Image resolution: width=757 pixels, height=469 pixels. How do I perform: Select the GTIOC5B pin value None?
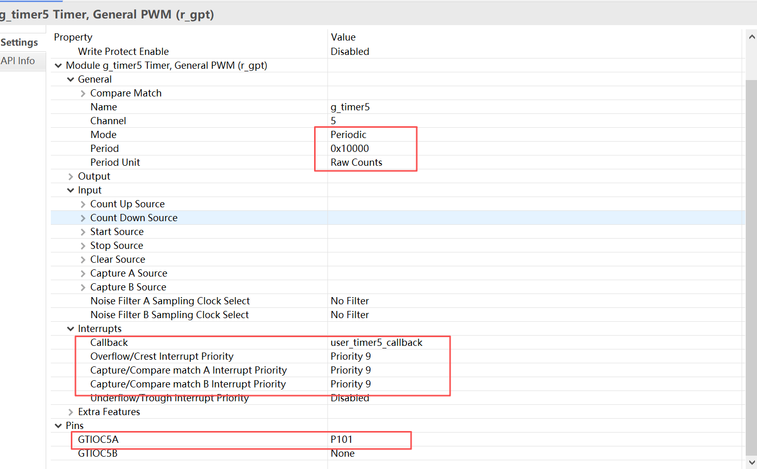[x=342, y=453]
